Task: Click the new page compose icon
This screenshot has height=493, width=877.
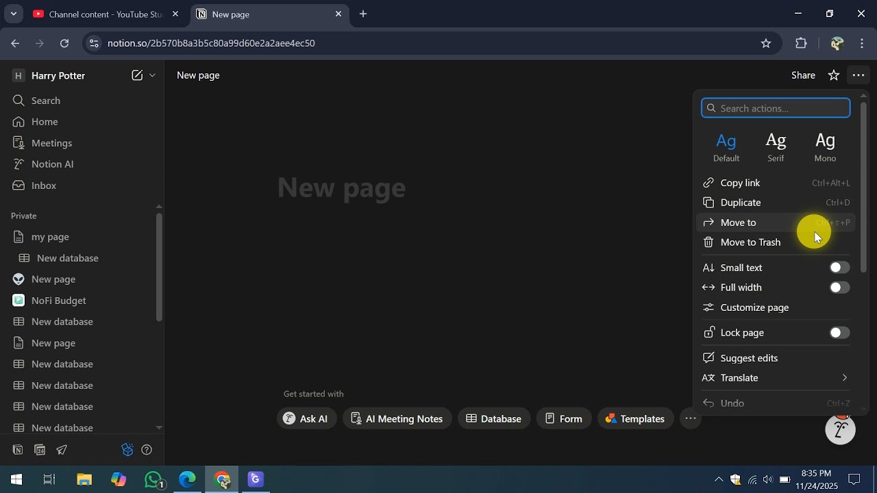Action: [x=137, y=75]
